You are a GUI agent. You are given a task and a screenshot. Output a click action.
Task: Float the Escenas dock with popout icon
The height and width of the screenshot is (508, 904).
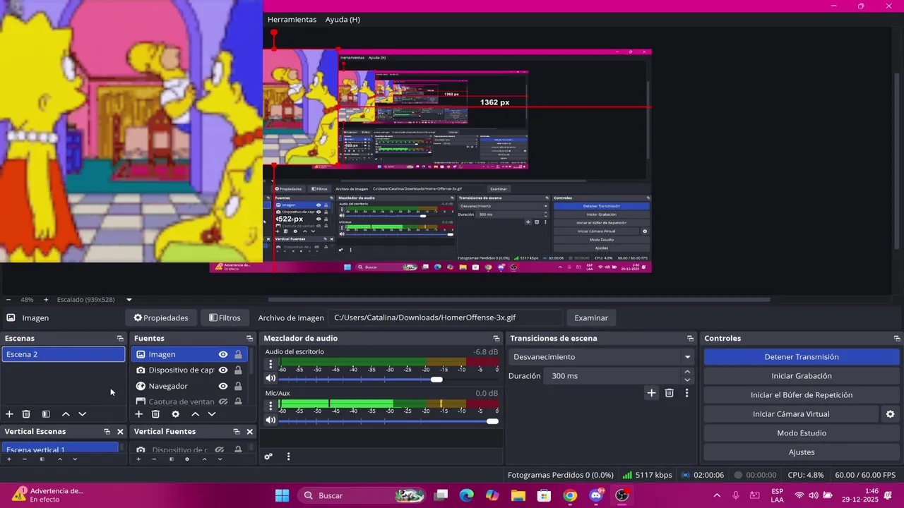[x=120, y=339]
